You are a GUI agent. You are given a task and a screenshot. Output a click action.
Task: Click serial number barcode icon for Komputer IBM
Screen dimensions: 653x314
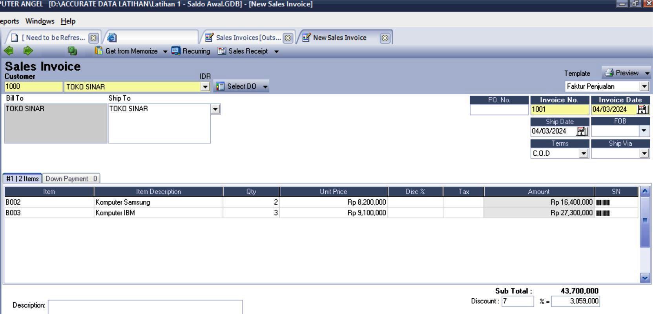pyautogui.click(x=603, y=213)
